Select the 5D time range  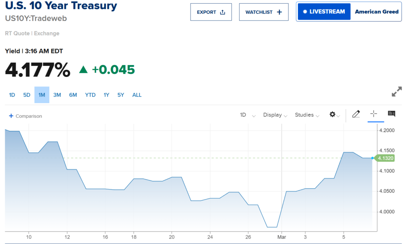27,95
